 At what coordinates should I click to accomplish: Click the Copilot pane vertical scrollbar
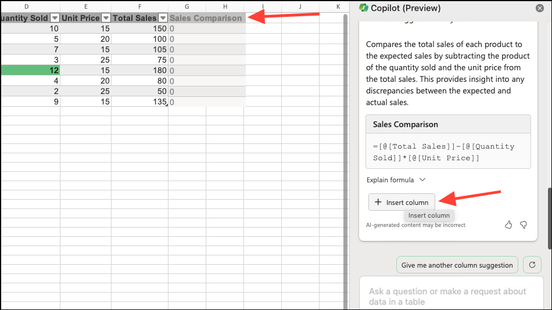pos(550,218)
